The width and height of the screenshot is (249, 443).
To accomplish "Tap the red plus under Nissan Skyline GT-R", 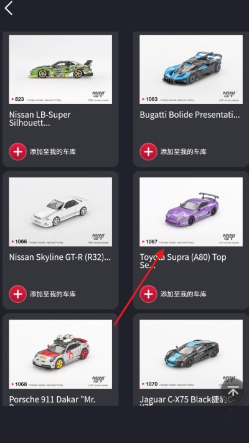I will point(18,294).
